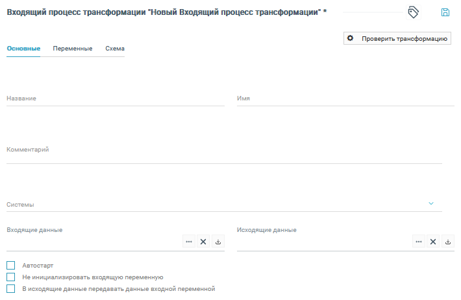The width and height of the screenshot is (461, 300).
Task: Expand the Системы dropdown chevron
Action: click(x=431, y=203)
